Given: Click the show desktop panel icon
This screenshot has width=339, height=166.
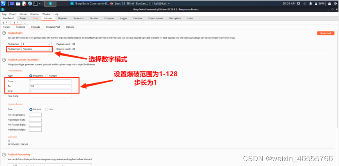Looking at the screenshot, I should click(13, 3).
